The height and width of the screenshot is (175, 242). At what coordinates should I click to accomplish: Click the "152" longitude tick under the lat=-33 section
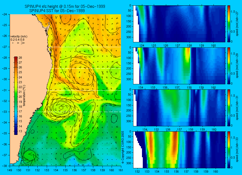click(x=137, y=171)
